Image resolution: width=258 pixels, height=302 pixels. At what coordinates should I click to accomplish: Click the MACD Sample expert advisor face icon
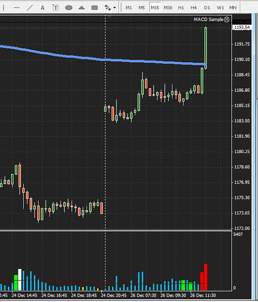pyautogui.click(x=227, y=19)
